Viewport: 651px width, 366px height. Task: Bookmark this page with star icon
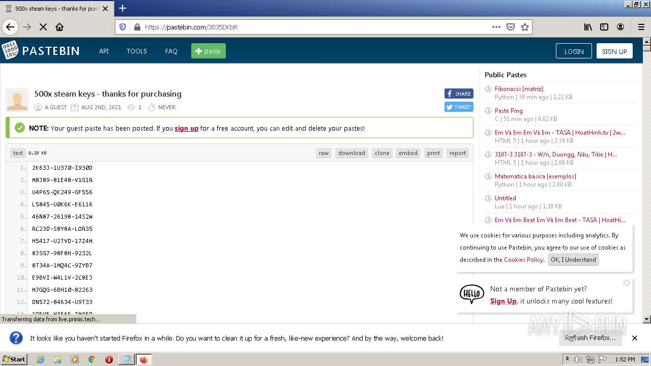(x=525, y=27)
